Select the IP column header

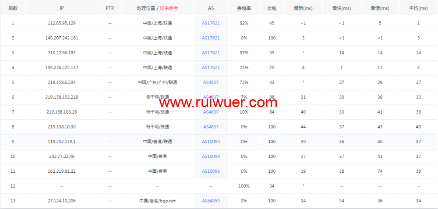click(61, 8)
